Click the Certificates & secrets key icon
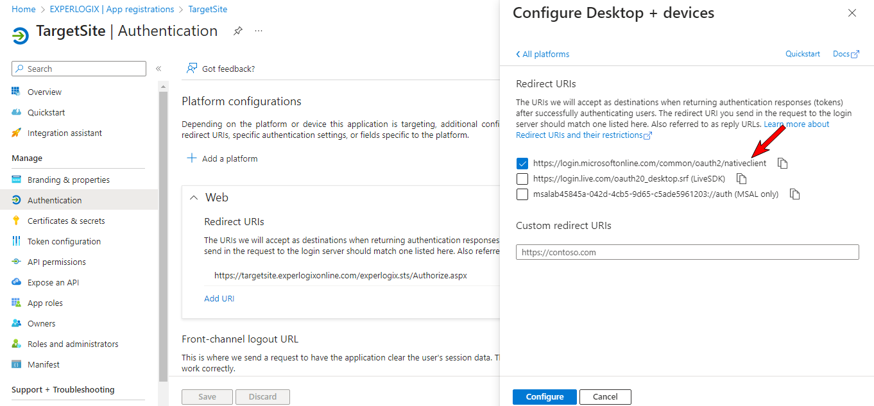The image size is (874, 406). click(17, 221)
